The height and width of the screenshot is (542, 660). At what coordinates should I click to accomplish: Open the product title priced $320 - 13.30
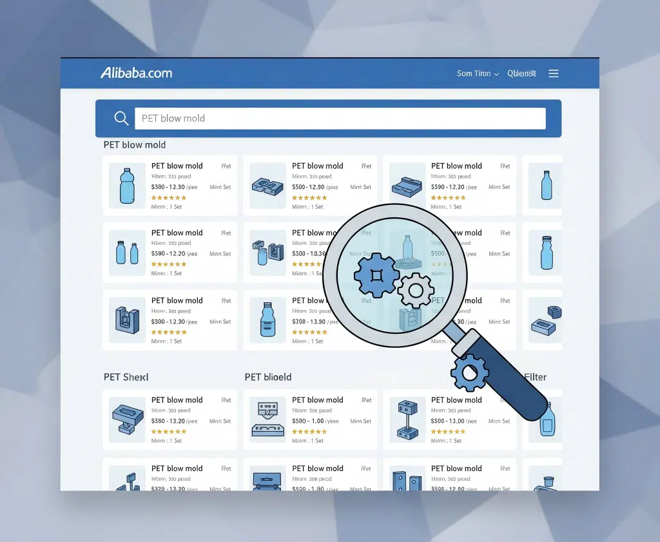pos(177,469)
